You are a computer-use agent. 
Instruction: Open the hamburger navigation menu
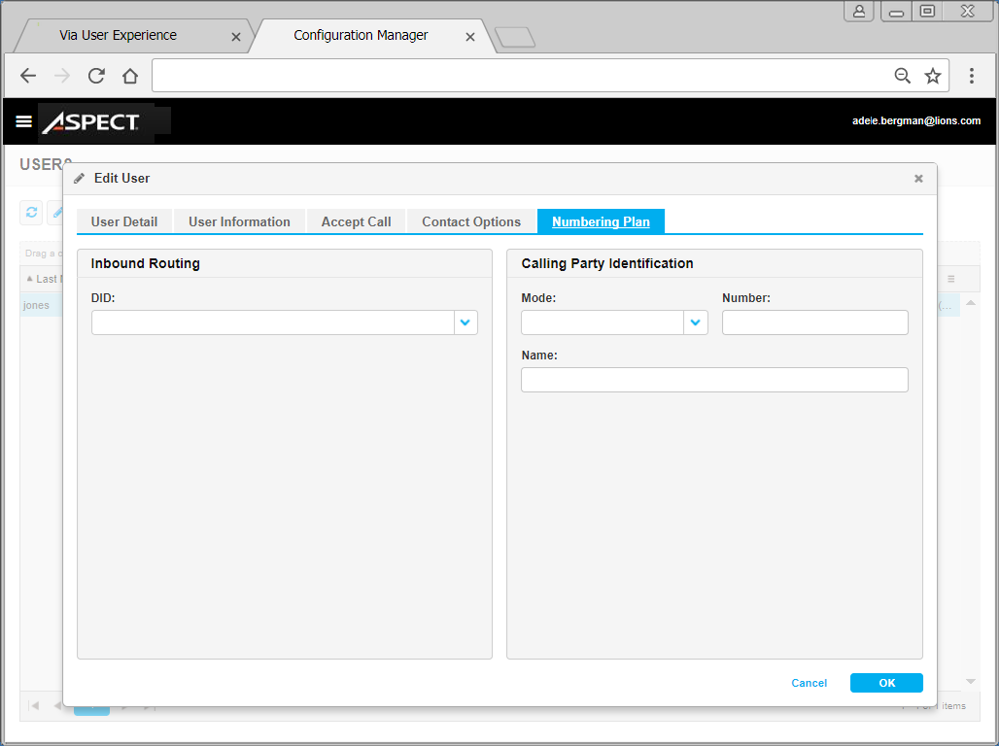(22, 121)
